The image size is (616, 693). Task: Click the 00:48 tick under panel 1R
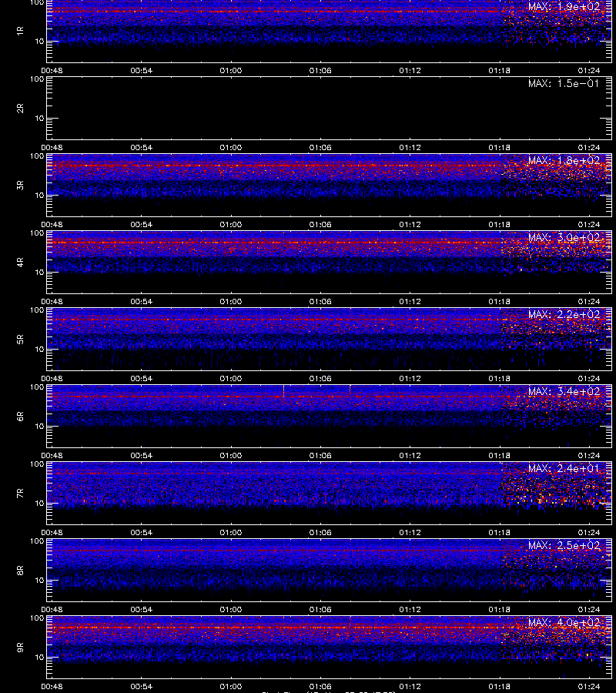pos(52,70)
